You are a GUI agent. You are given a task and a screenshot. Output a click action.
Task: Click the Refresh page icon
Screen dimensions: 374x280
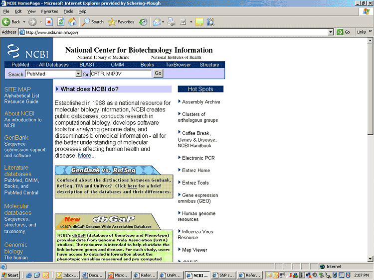click(61, 22)
